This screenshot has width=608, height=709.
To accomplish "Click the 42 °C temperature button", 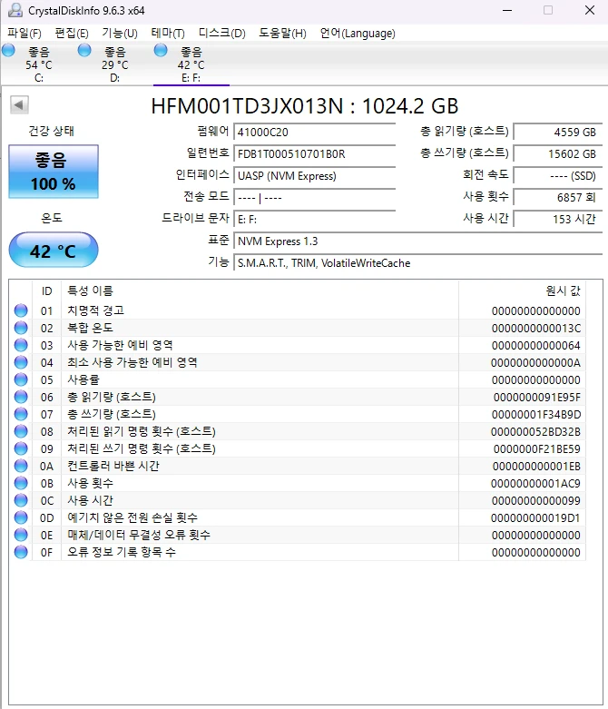I will (x=54, y=250).
